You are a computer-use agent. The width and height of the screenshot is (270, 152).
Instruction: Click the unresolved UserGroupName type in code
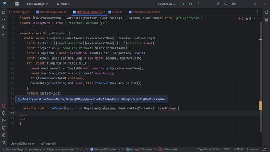[103, 109]
